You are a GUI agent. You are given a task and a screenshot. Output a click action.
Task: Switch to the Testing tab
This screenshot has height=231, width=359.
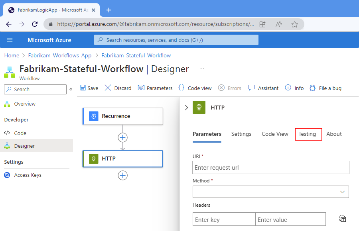pyautogui.click(x=307, y=134)
